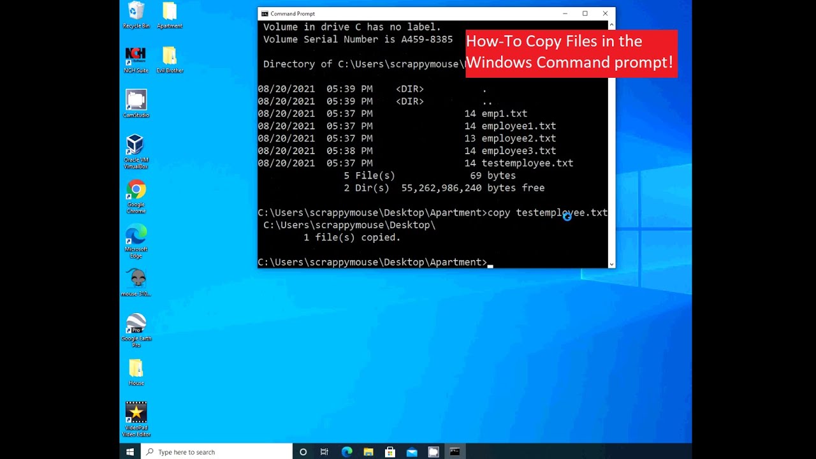Open the NCH Suite desktop shortcut

click(136, 60)
